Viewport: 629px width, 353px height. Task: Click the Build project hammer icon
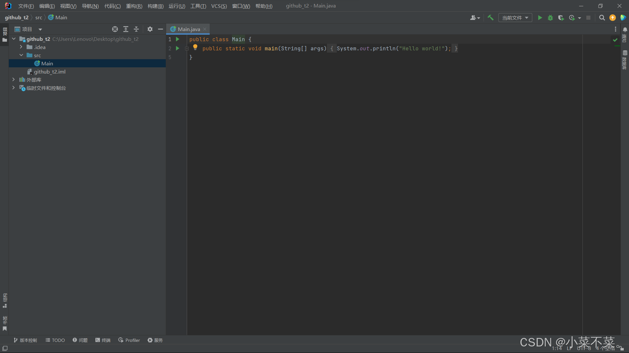(490, 18)
